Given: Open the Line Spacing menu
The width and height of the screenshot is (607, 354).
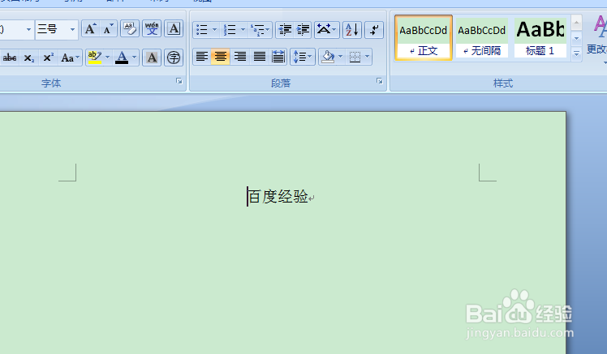Looking at the screenshot, I should coord(303,58).
